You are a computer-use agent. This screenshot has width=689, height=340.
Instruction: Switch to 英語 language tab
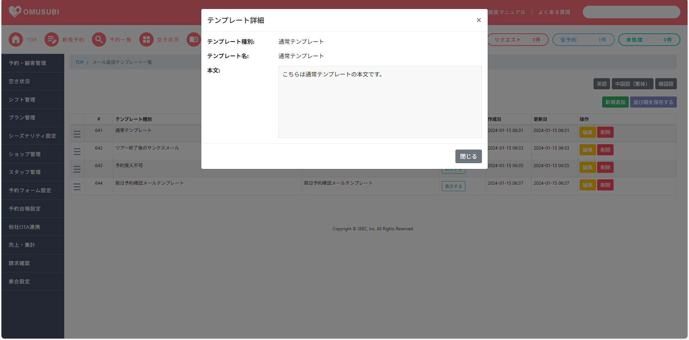[x=601, y=84]
